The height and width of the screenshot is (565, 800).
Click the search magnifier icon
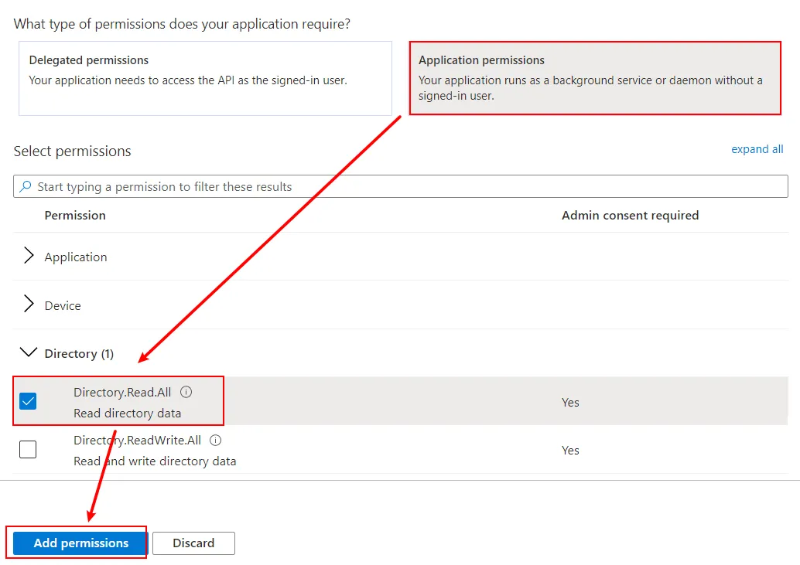(x=25, y=186)
